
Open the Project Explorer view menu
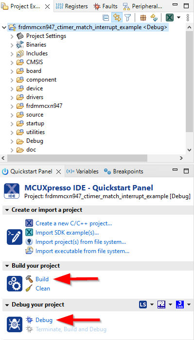[188, 17]
